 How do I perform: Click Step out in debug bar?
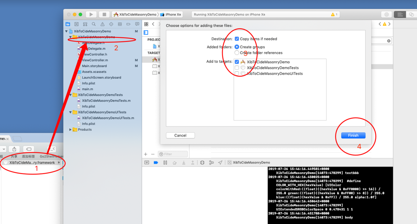(193, 162)
